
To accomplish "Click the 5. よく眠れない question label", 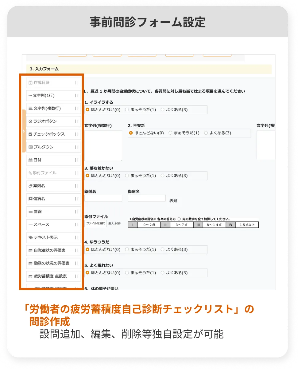I will click(99, 265).
